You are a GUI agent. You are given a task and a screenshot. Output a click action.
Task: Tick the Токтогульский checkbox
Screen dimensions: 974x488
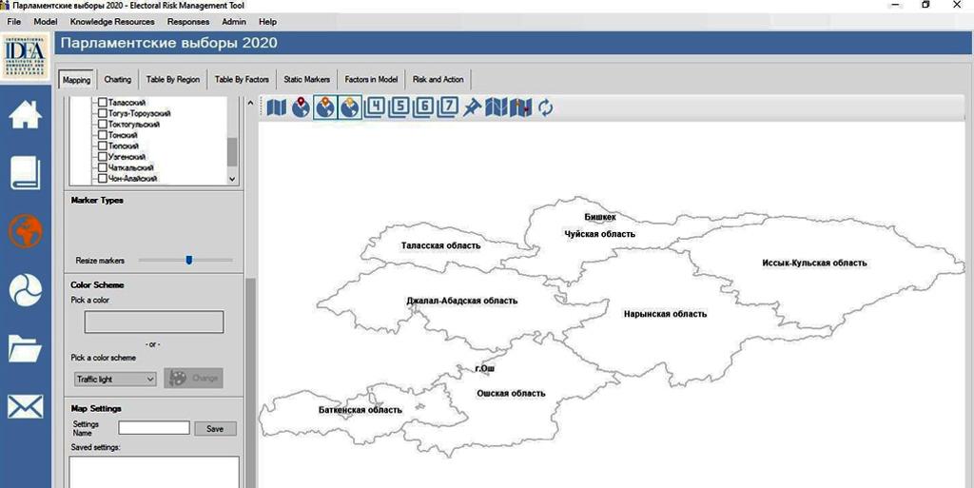103,125
